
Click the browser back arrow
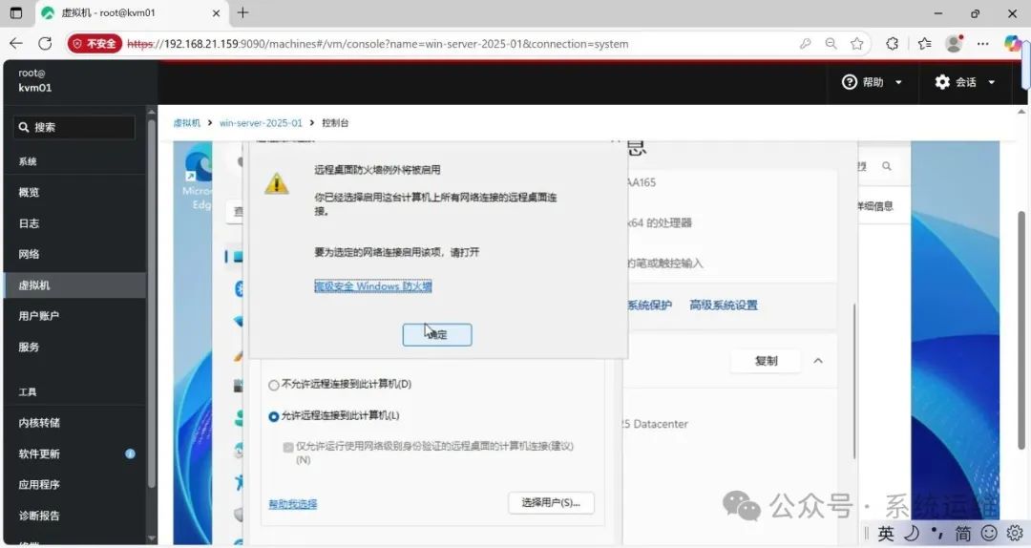16,43
